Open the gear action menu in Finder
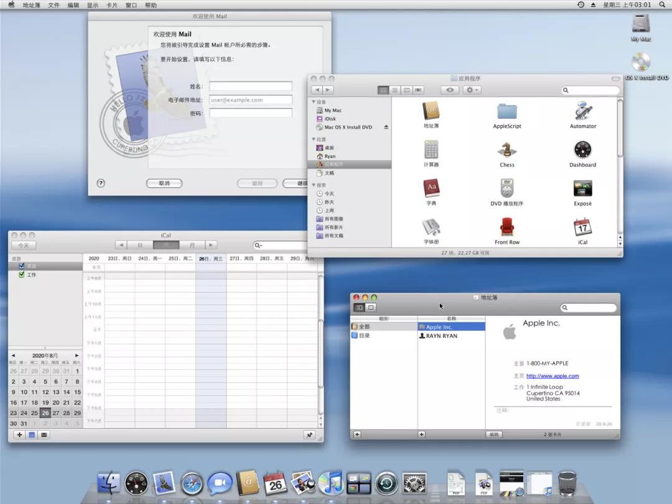Image resolution: width=672 pixels, height=504 pixels. coord(471,89)
